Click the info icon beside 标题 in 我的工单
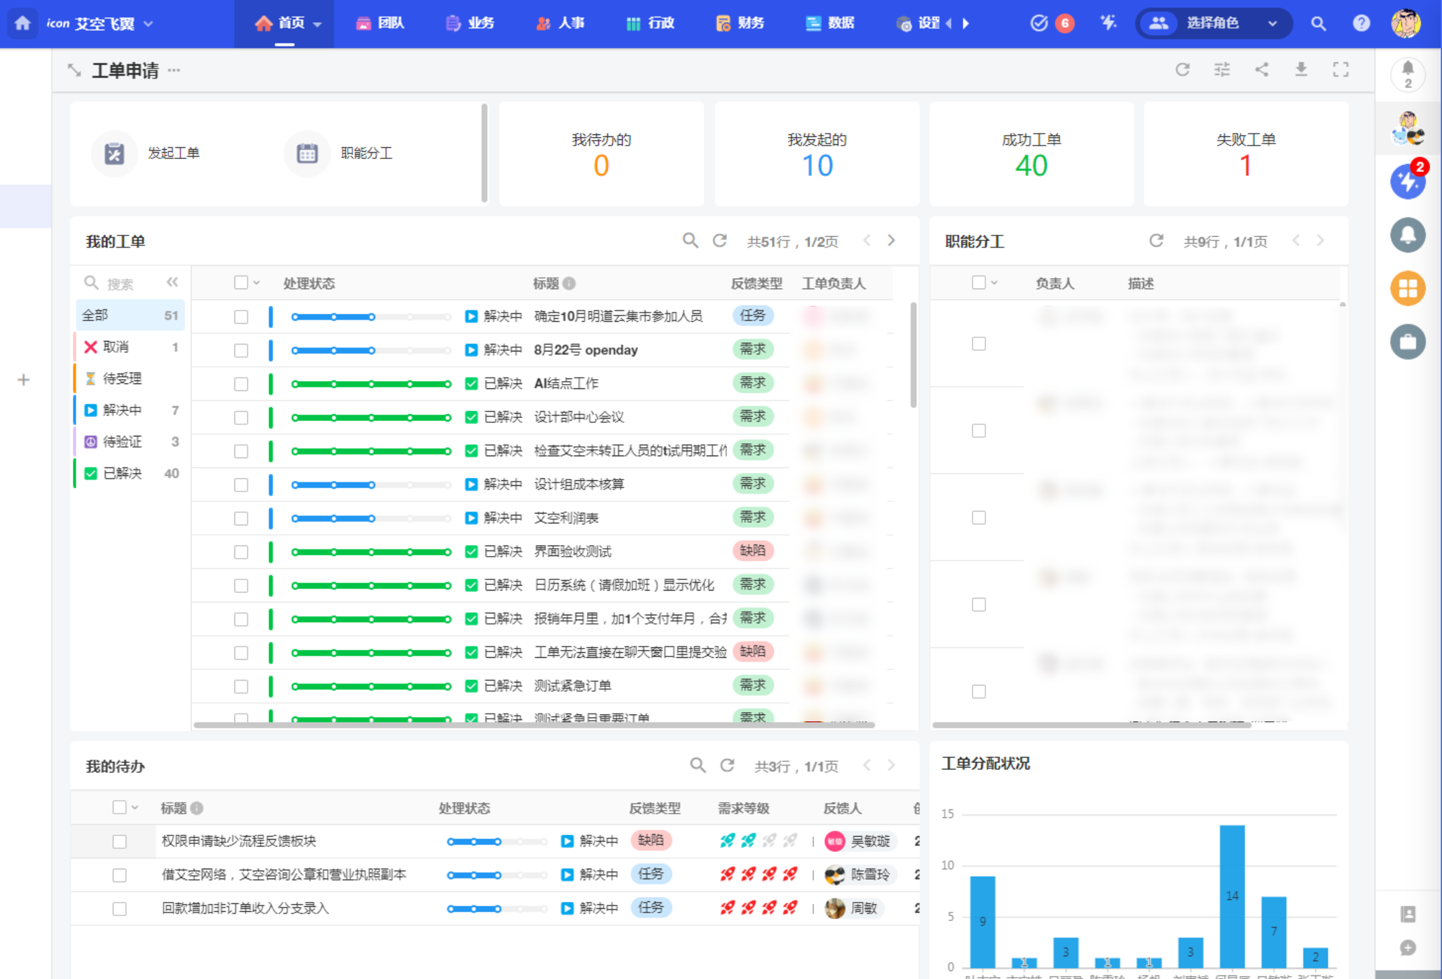The height and width of the screenshot is (979, 1442). coord(569,284)
